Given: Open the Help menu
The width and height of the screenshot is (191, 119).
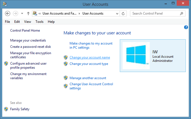Looking at the screenshot, I should click(x=51, y=22).
